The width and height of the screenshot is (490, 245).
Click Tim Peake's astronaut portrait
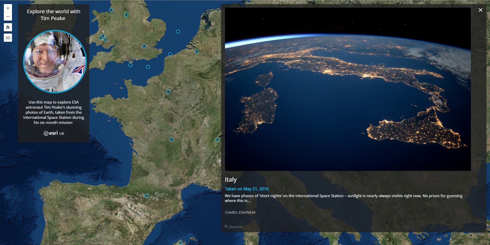pos(55,61)
